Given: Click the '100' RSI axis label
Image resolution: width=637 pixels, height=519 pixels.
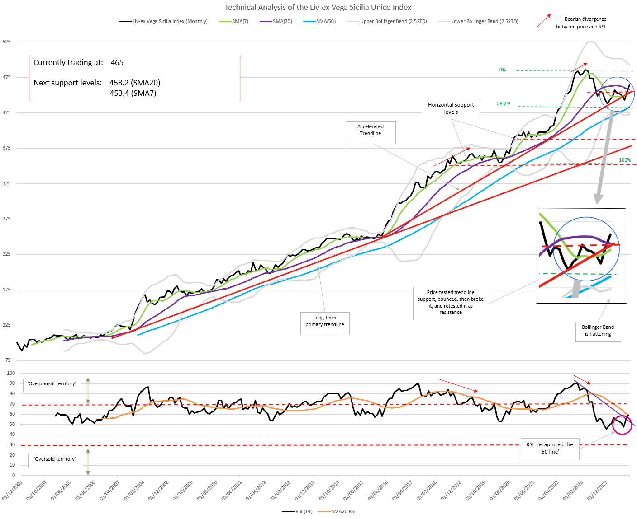Looking at the screenshot, I should coord(11,373).
